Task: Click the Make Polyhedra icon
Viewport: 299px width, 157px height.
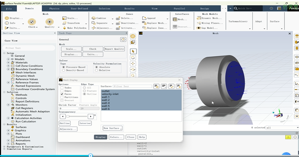Action: click(65, 28)
